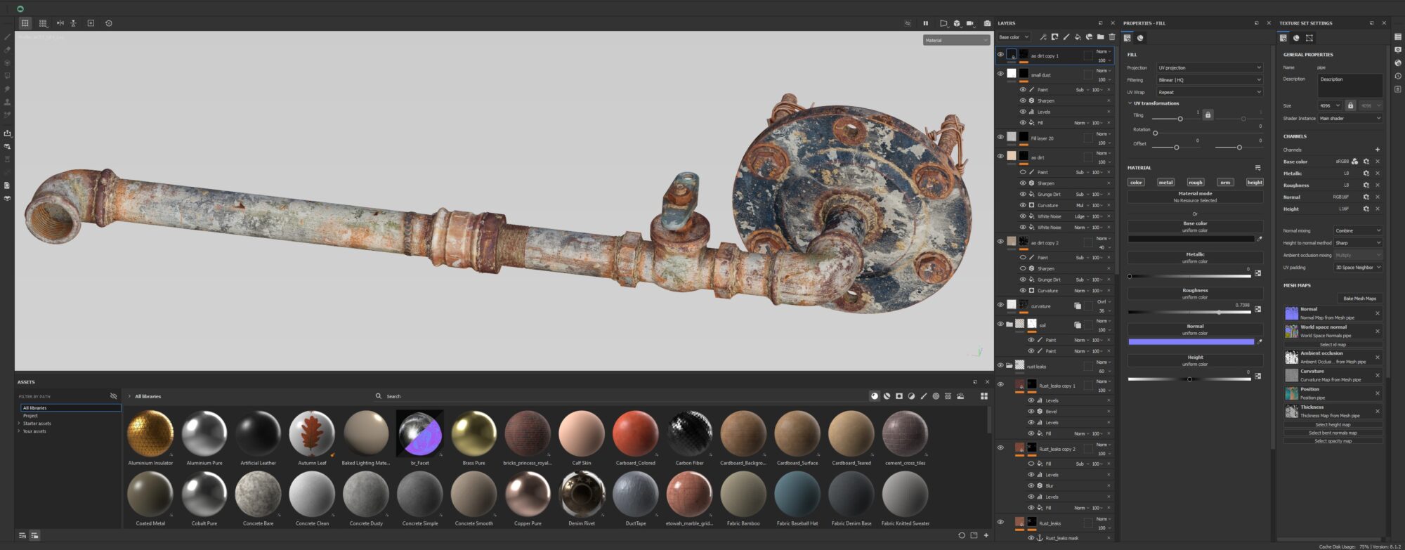Open the Projection dropdown
The height and width of the screenshot is (550, 1405).
pyautogui.click(x=1209, y=67)
